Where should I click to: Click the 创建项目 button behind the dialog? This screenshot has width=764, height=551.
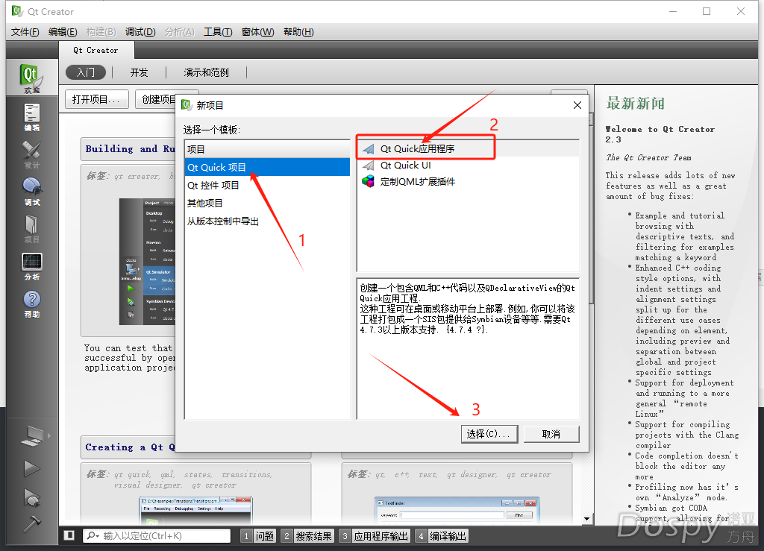click(x=156, y=99)
